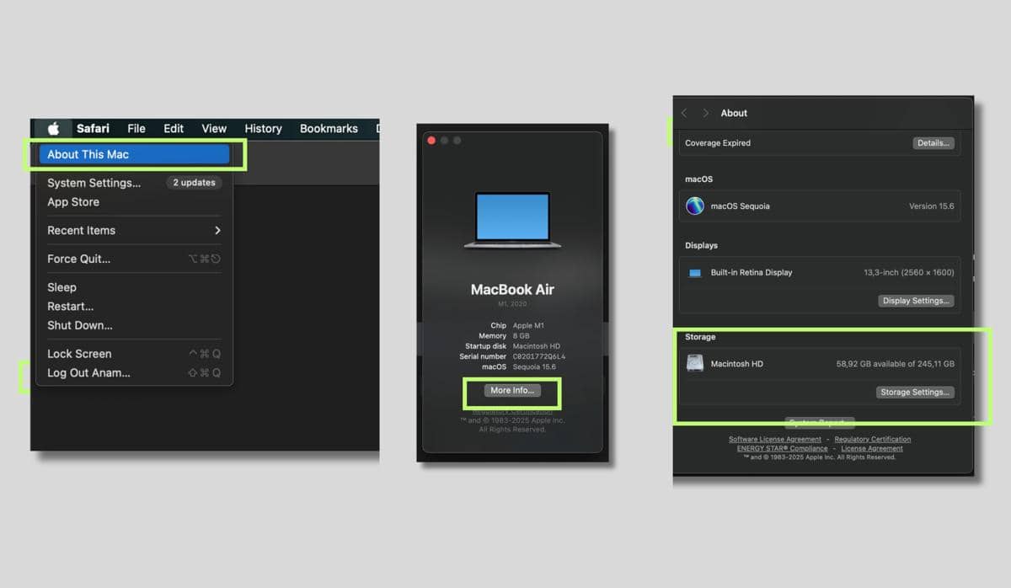Screen dimensions: 1011x588
Task: Click the macOS Sequoia globe icon
Action: point(694,205)
